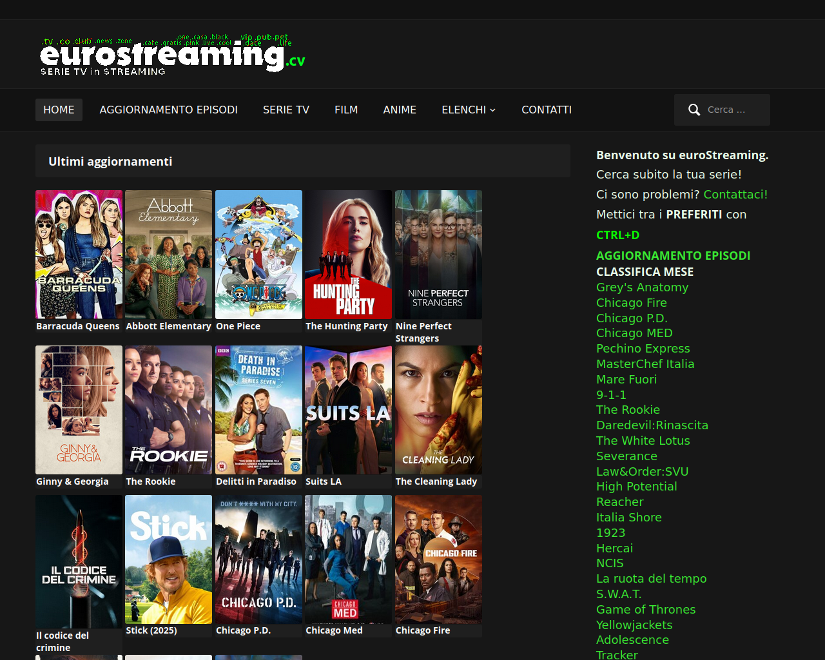Viewport: 825px width, 660px height.
Task: Open the ANIME menu page
Action: coord(400,110)
